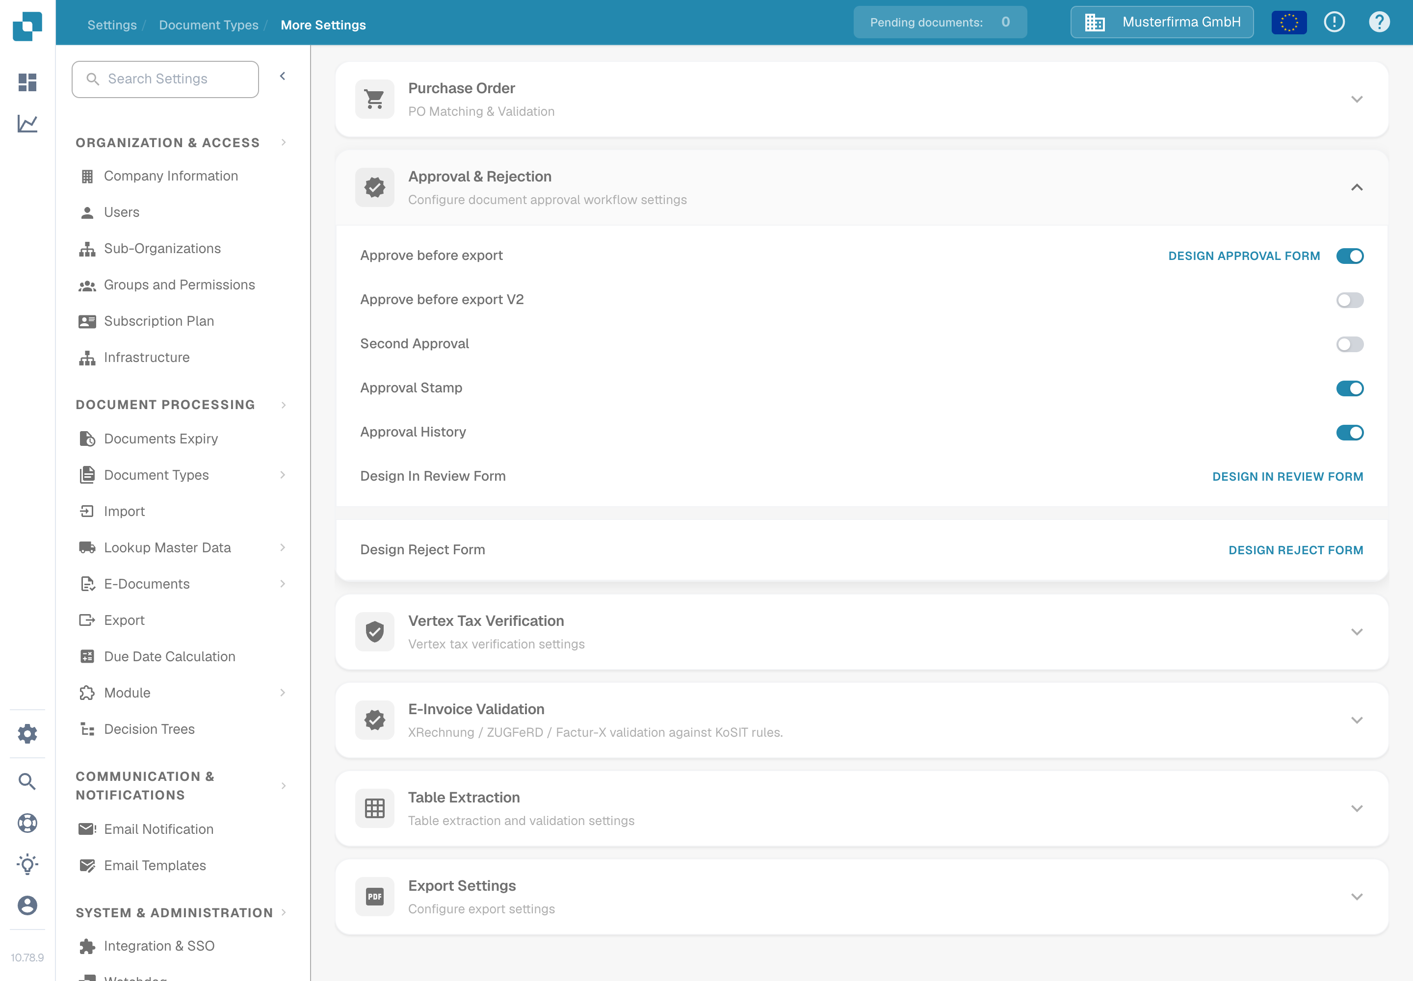Click the Table Extraction grid icon

click(x=374, y=808)
